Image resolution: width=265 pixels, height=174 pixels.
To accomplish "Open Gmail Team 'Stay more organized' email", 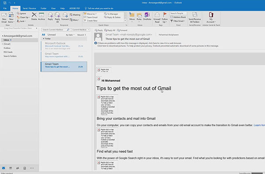I will click(64, 56).
